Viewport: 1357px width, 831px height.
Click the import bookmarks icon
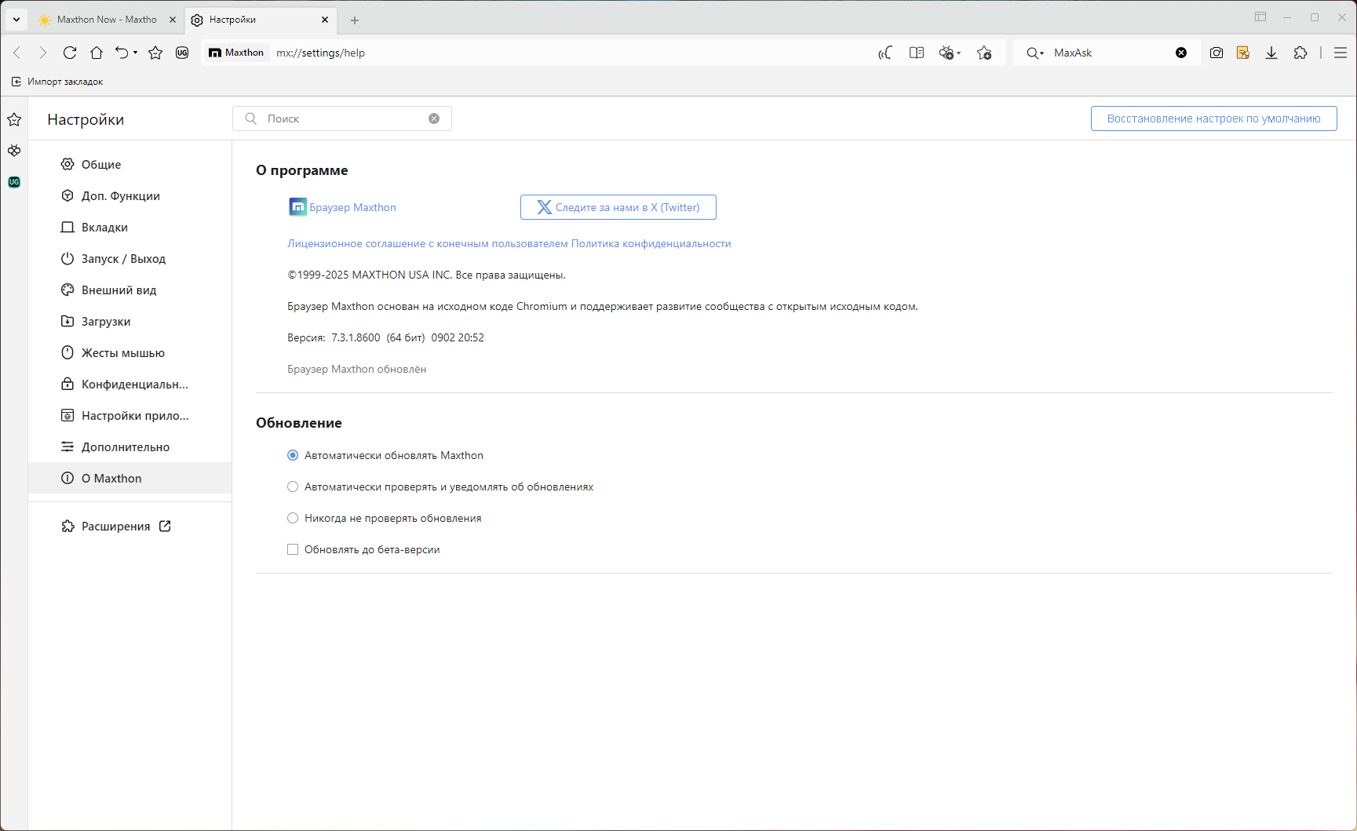(x=16, y=82)
